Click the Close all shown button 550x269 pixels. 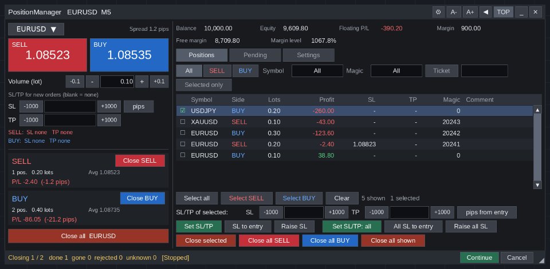tap(393, 240)
